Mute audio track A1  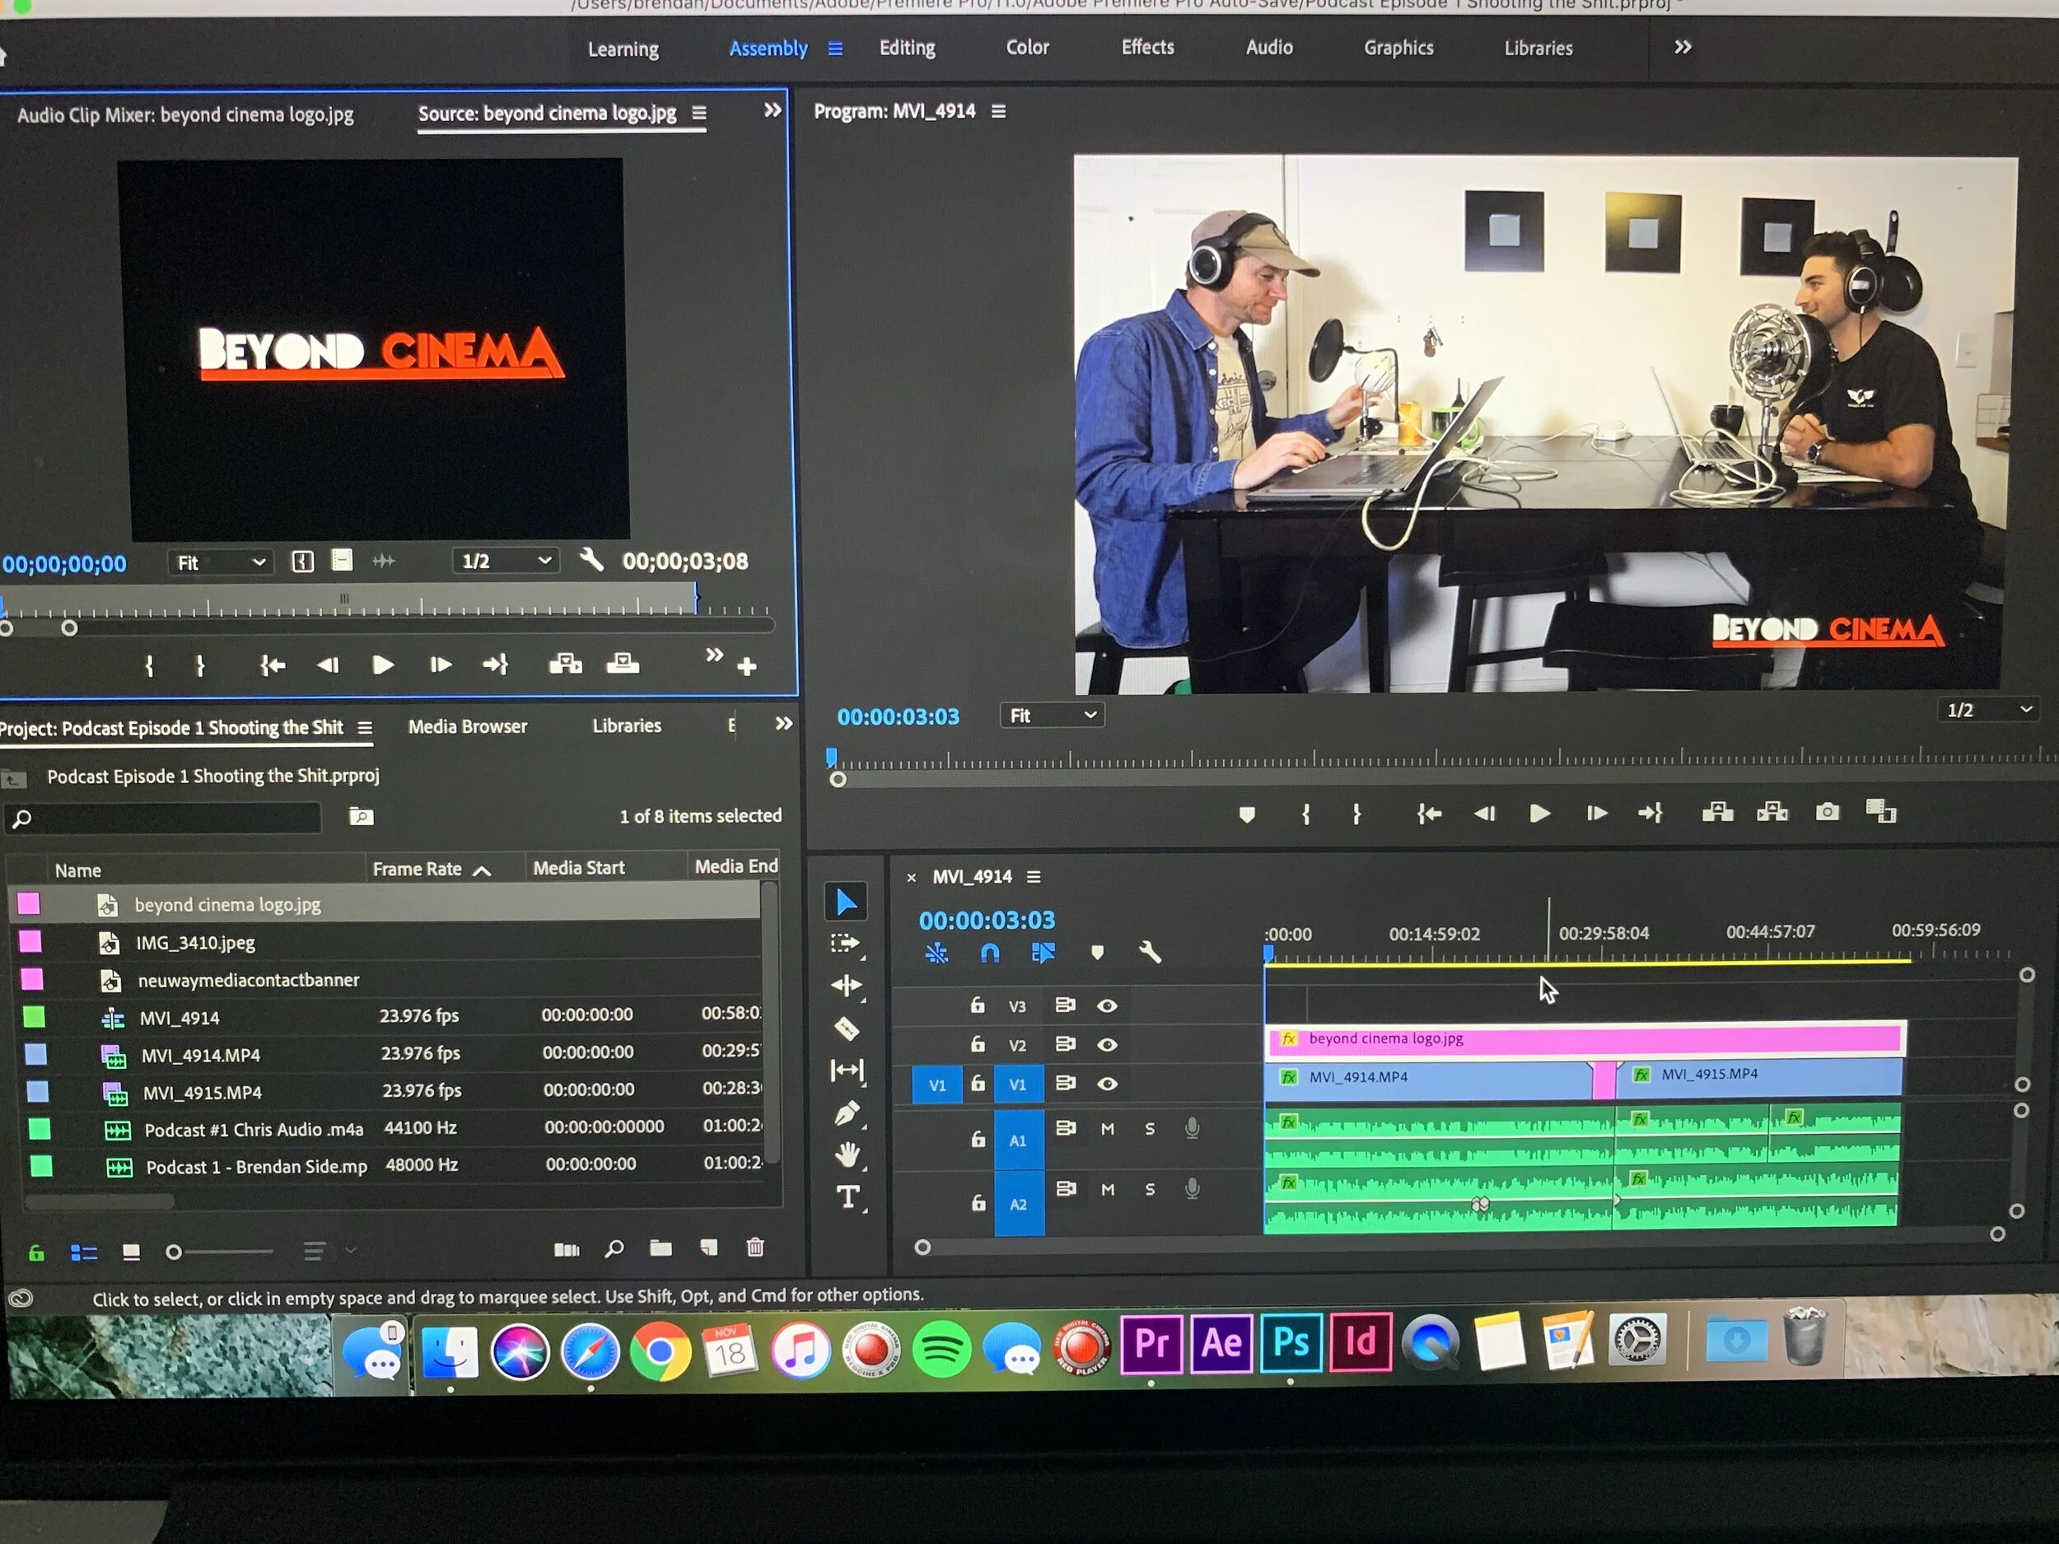pos(1108,1129)
